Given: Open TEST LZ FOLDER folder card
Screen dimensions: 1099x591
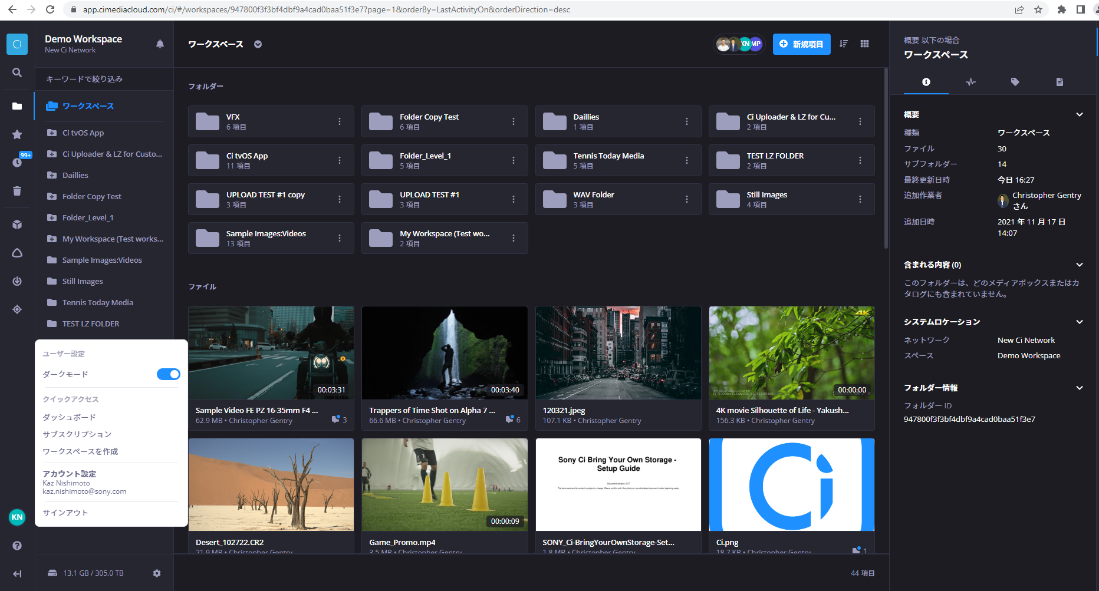Looking at the screenshot, I should [x=791, y=160].
